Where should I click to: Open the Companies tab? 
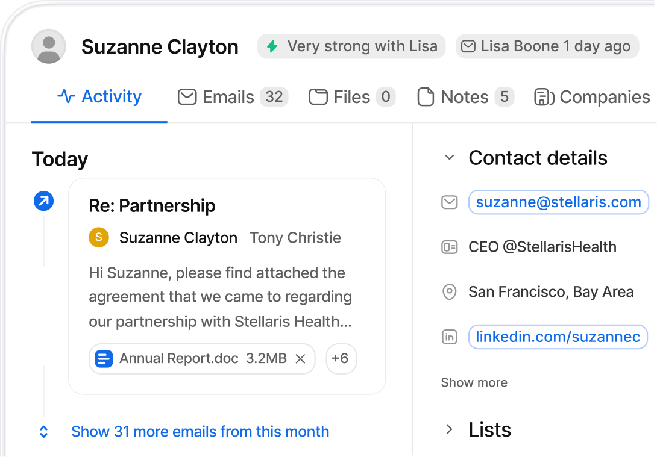(x=593, y=97)
